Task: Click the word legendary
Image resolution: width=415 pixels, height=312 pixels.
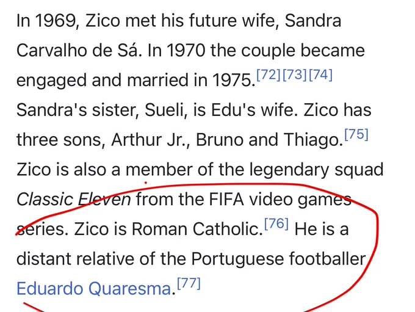Action: click(289, 170)
